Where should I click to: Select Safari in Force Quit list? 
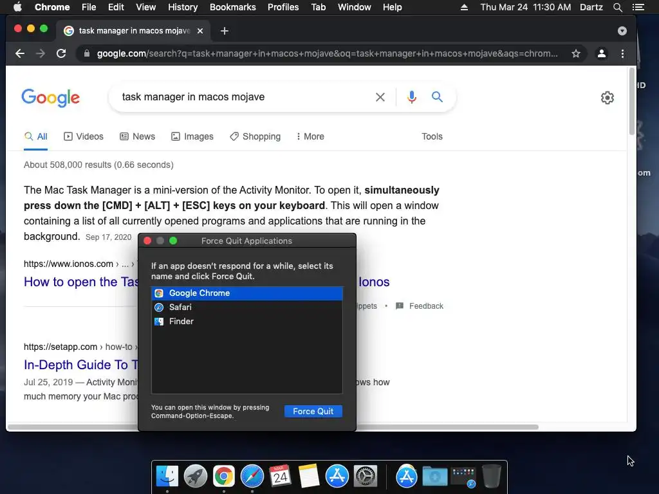click(x=247, y=307)
